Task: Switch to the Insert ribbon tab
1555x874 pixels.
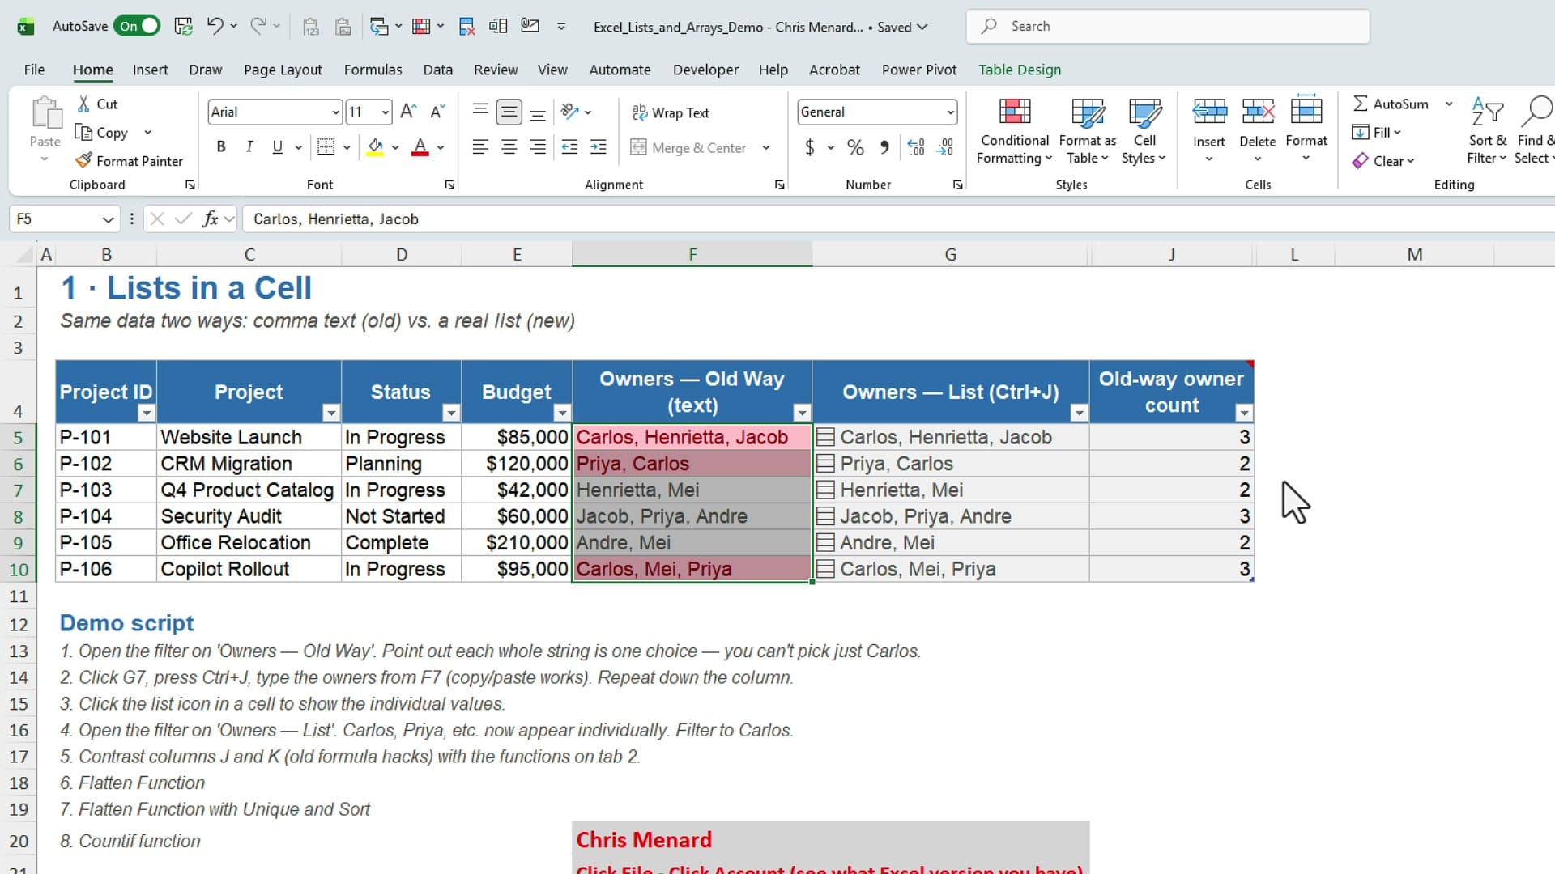Action: coord(151,70)
